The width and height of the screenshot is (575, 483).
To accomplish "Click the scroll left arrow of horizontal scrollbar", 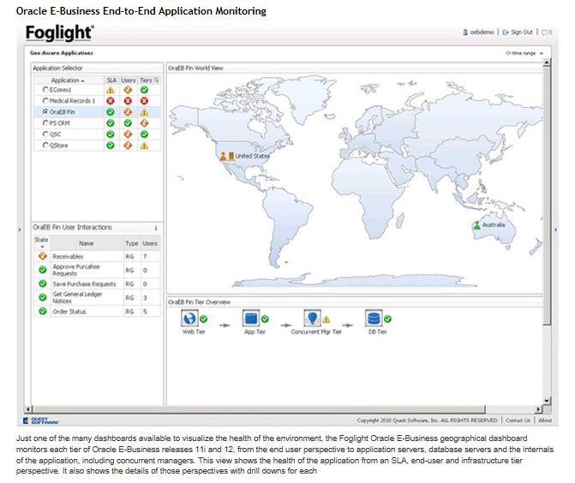I will click(28, 409).
